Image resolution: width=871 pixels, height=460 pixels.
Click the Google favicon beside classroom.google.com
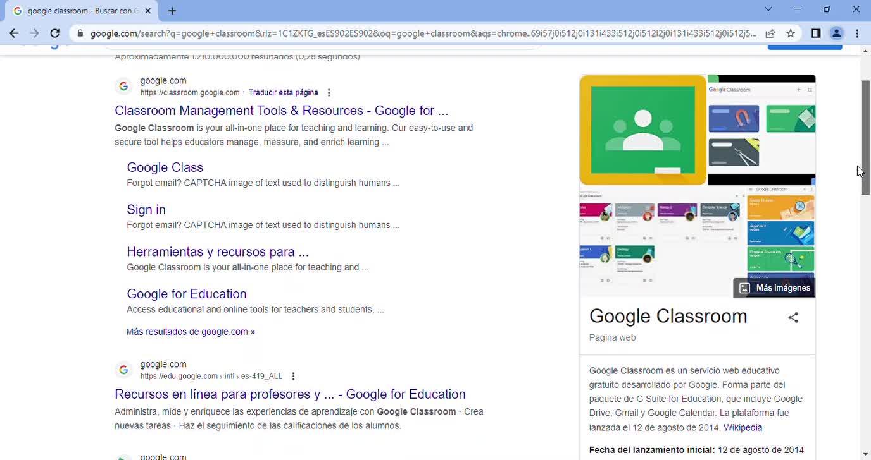[x=124, y=86]
